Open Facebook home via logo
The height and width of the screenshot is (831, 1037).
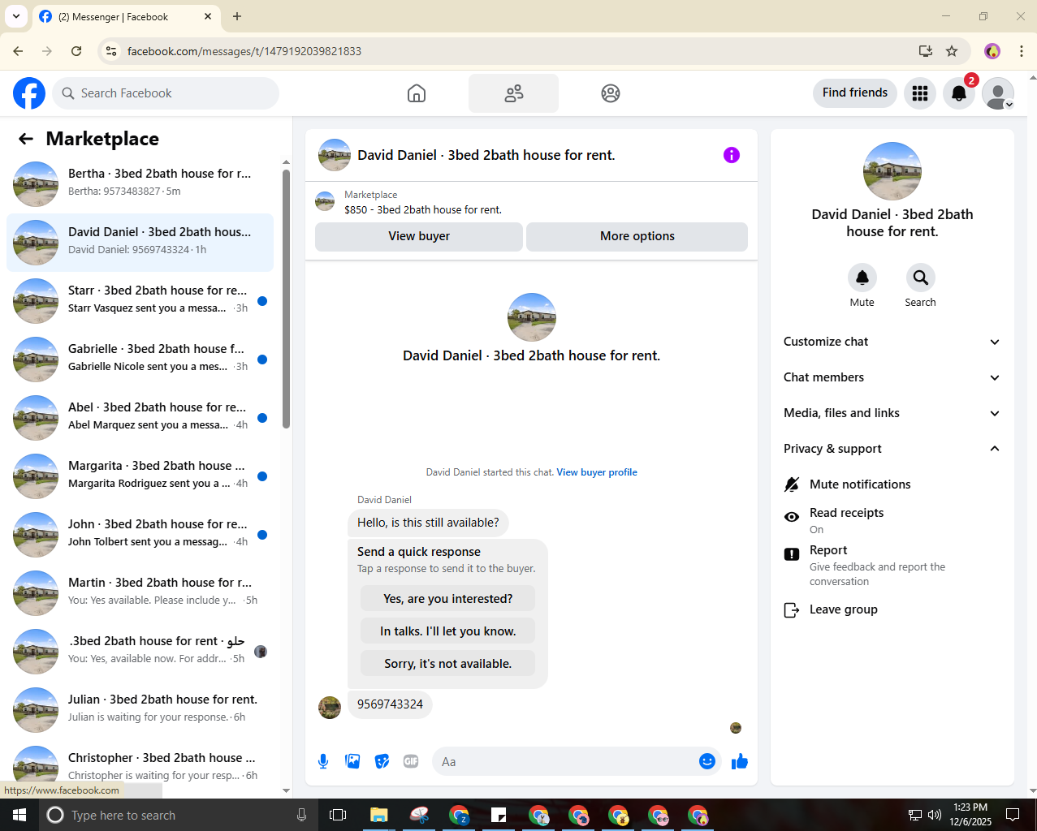(29, 93)
